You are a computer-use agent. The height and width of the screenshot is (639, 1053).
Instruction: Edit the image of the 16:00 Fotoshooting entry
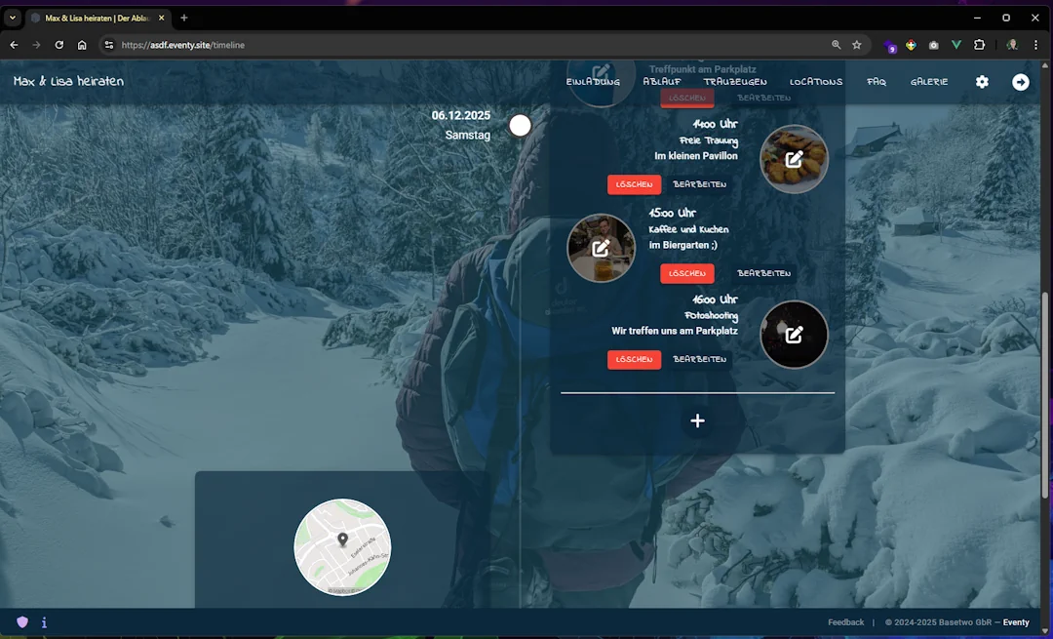pyautogui.click(x=794, y=335)
